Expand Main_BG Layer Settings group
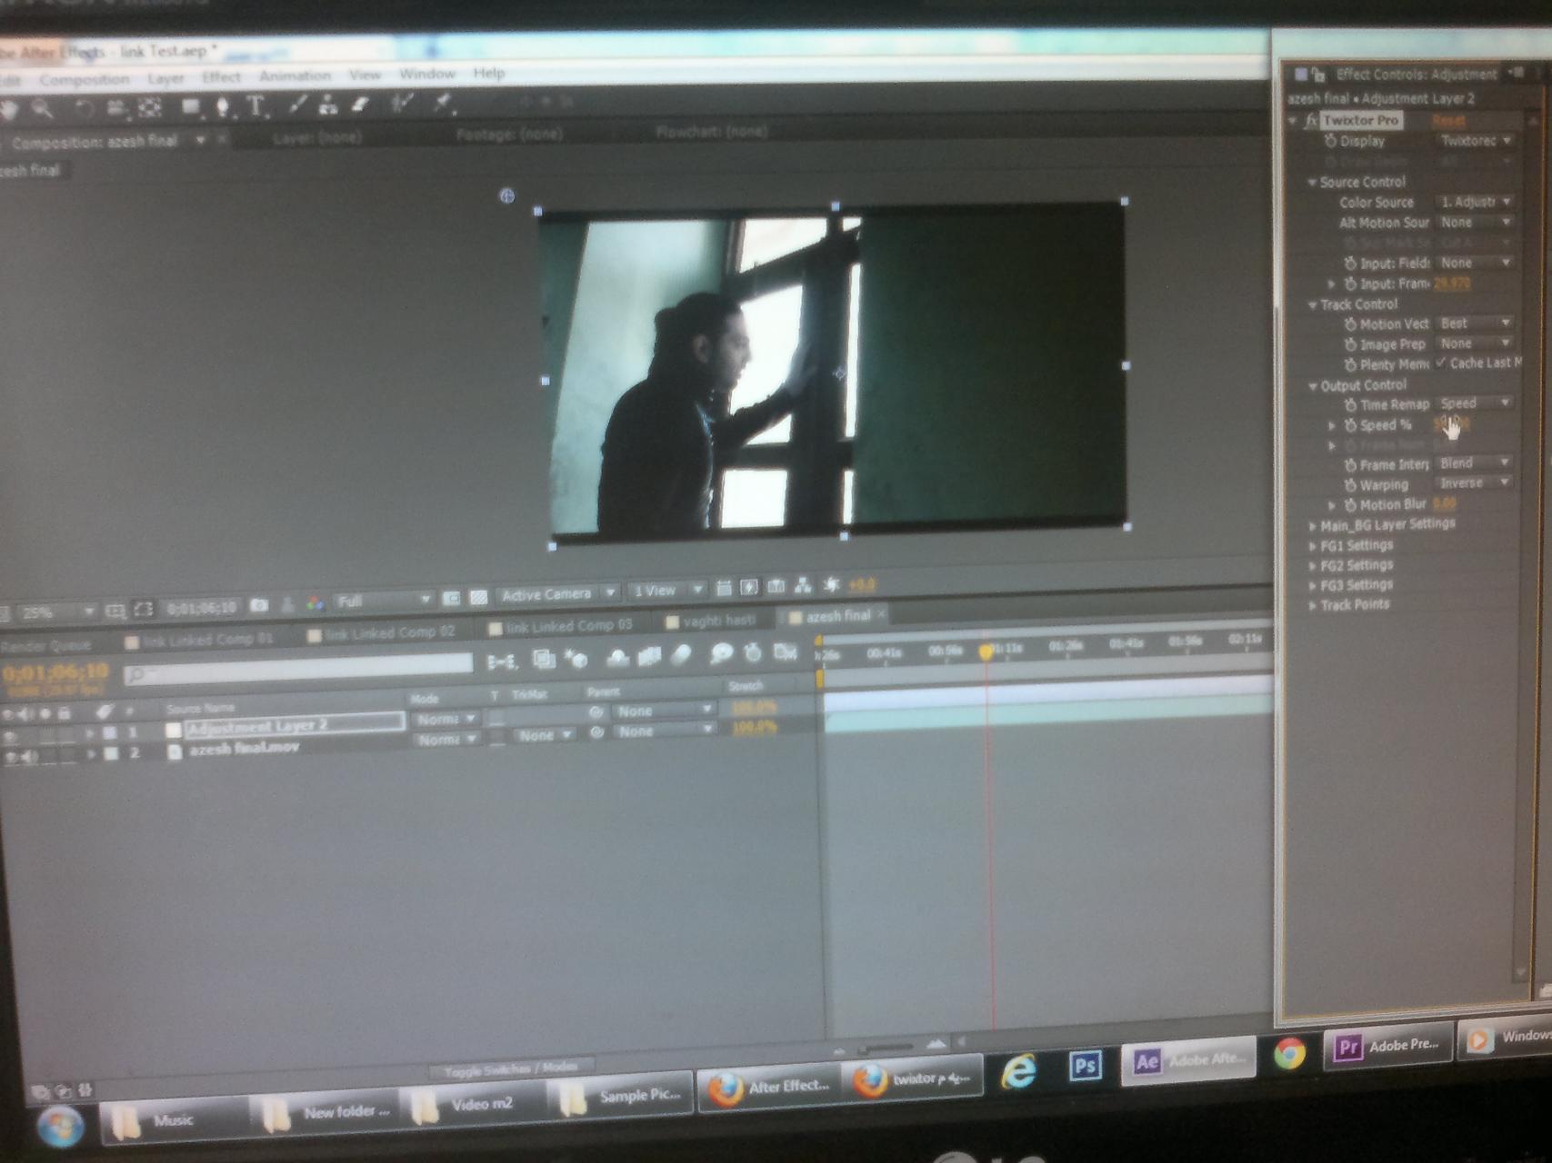 [x=1312, y=526]
